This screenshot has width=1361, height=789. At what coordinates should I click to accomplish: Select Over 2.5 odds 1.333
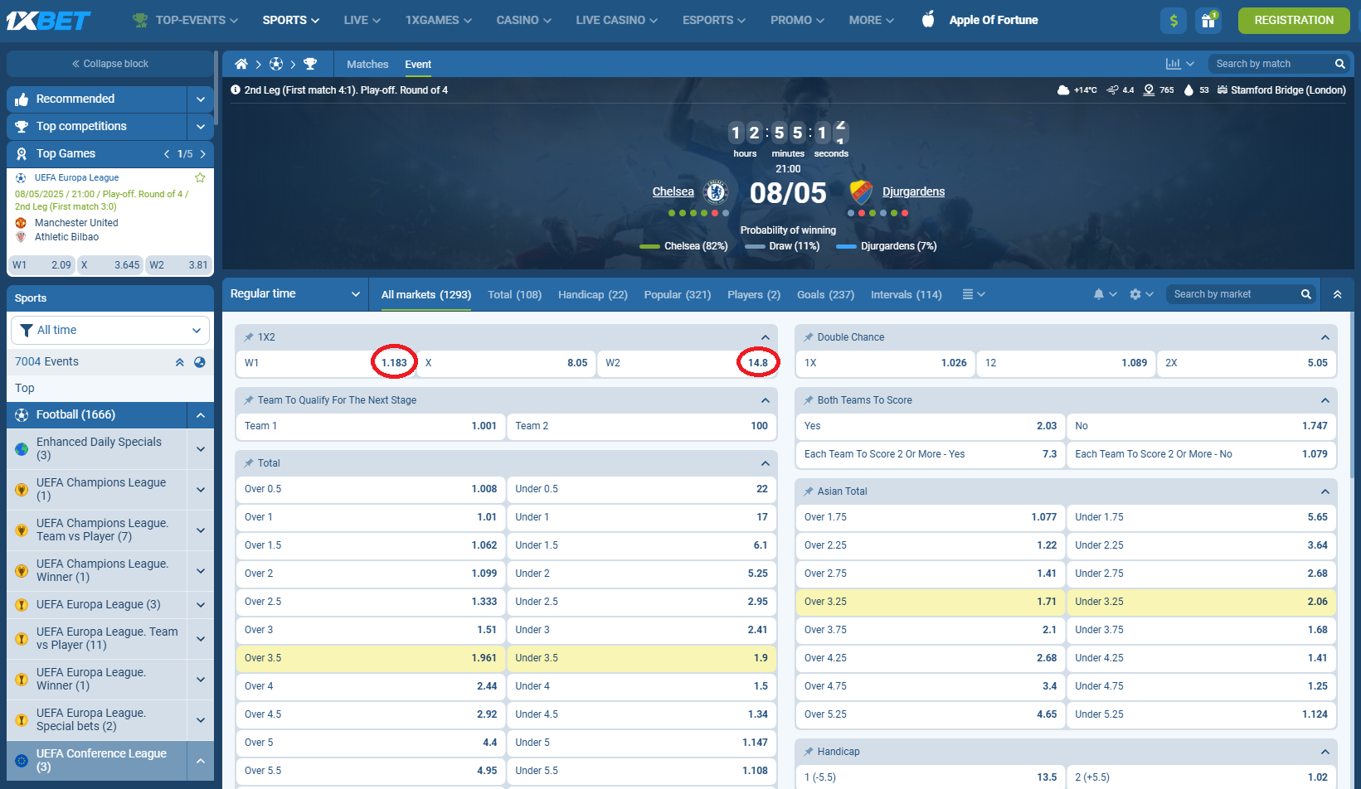pos(371,602)
